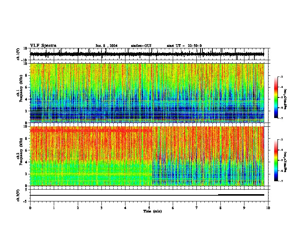Click the ch.2 "Frequency (kHz)" axis label
This screenshot has height=233, width=302.
click(x=21, y=151)
